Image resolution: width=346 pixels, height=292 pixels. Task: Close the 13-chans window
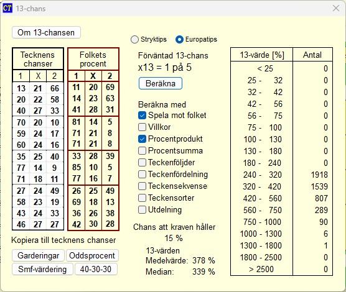(336, 8)
